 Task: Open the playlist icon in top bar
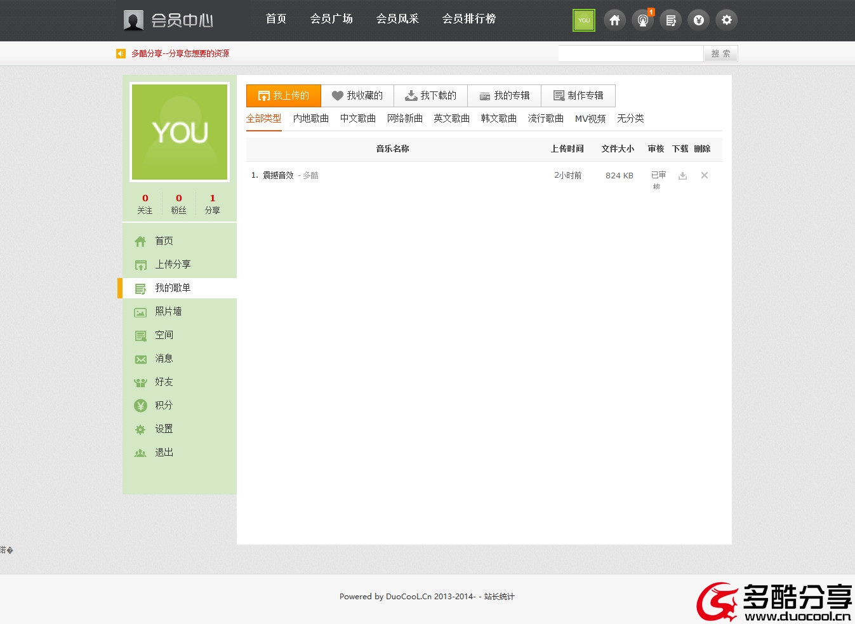click(670, 20)
